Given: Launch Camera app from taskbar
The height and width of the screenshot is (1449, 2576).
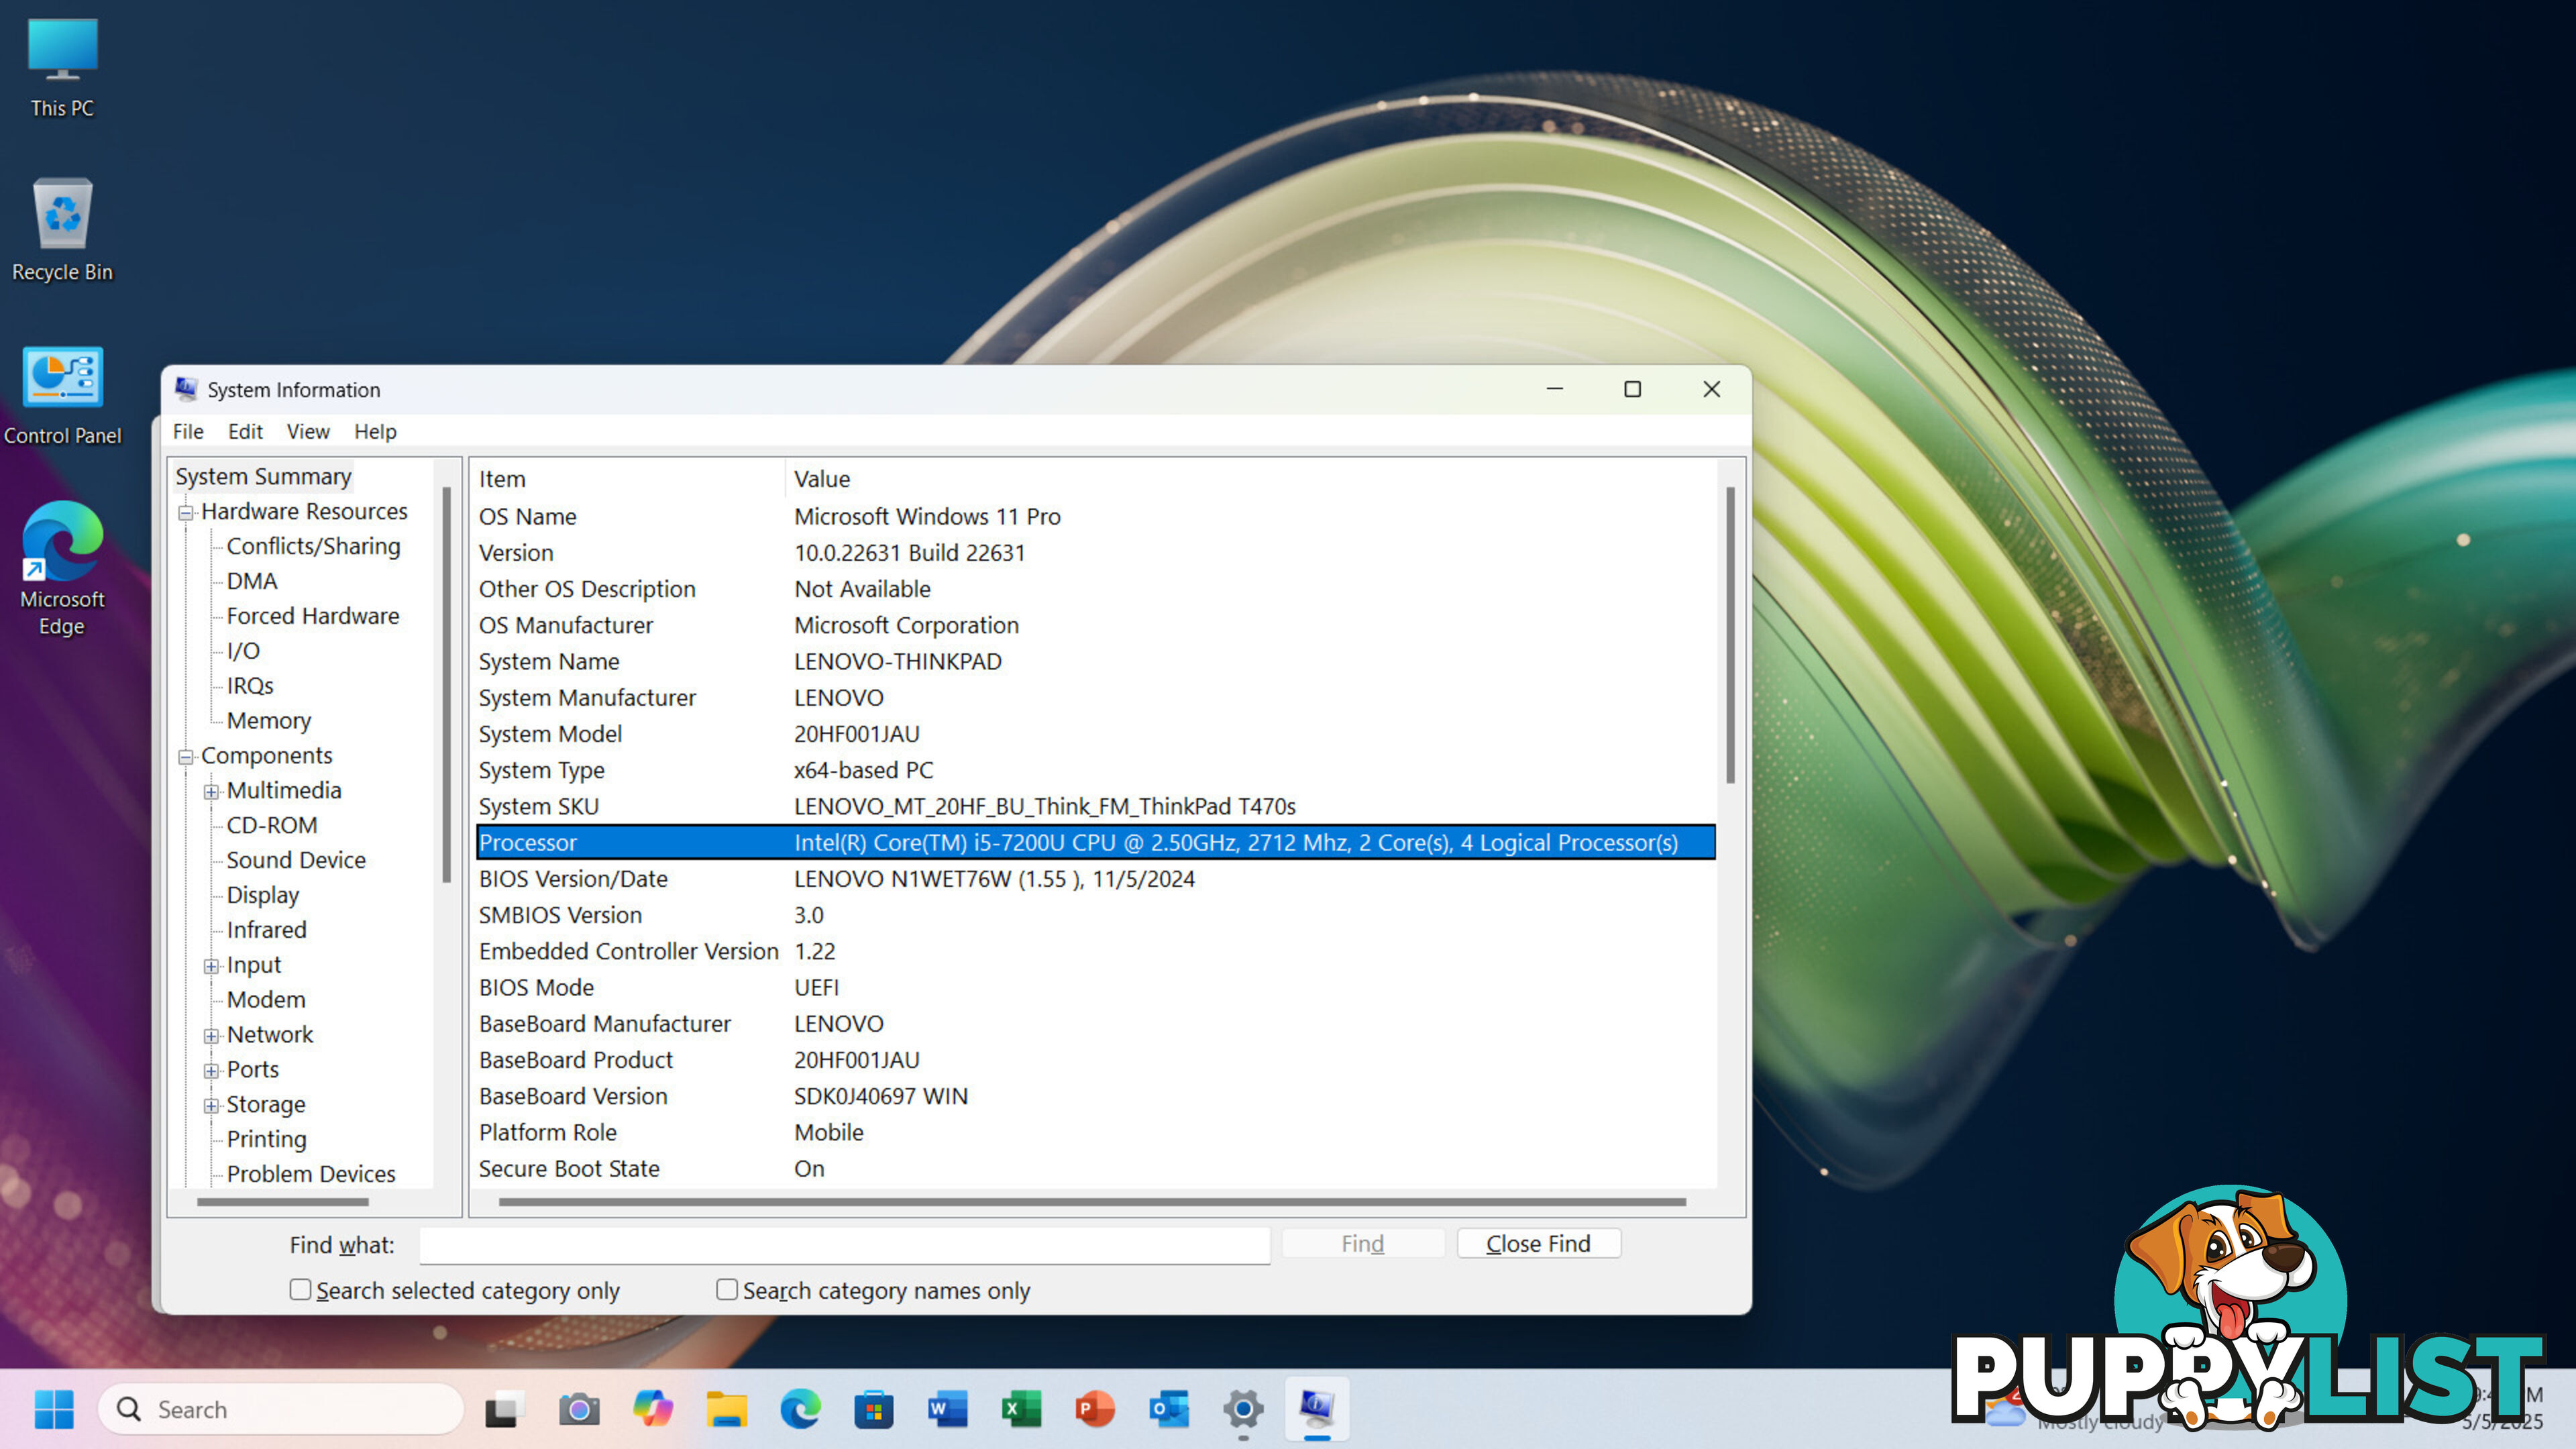Looking at the screenshot, I should (579, 1409).
